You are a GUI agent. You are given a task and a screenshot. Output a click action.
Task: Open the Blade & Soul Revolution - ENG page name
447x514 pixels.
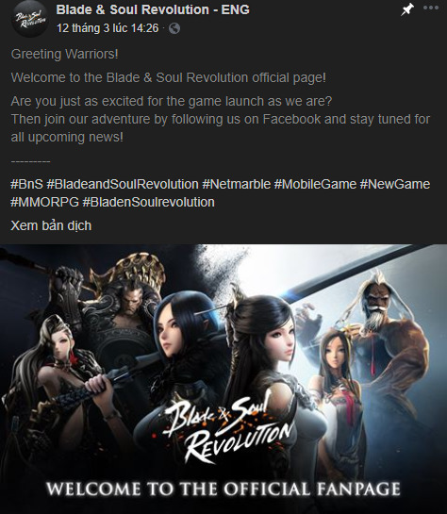click(x=153, y=9)
